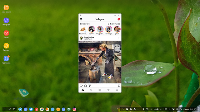Open the Google Play Music taskbar icon

(x=47, y=109)
